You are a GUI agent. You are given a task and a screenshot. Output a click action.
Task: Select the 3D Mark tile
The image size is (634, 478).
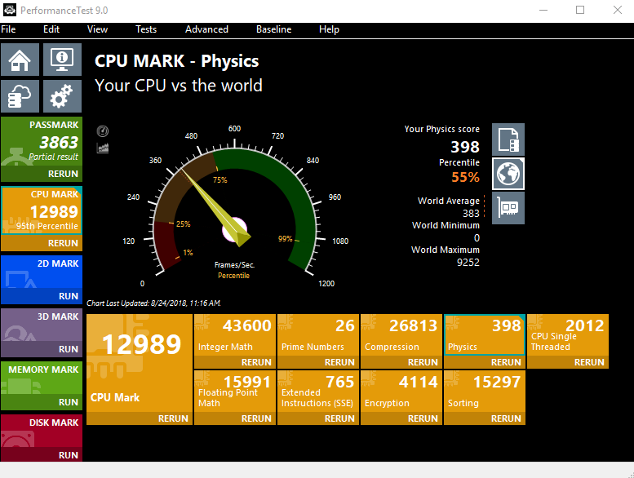pos(42,325)
